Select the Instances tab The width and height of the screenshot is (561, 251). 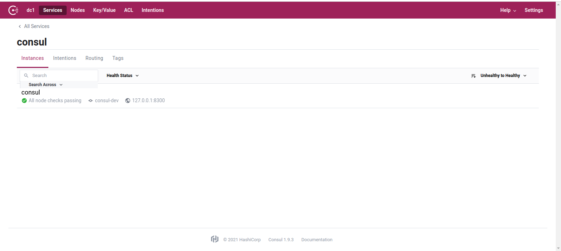pyautogui.click(x=33, y=58)
